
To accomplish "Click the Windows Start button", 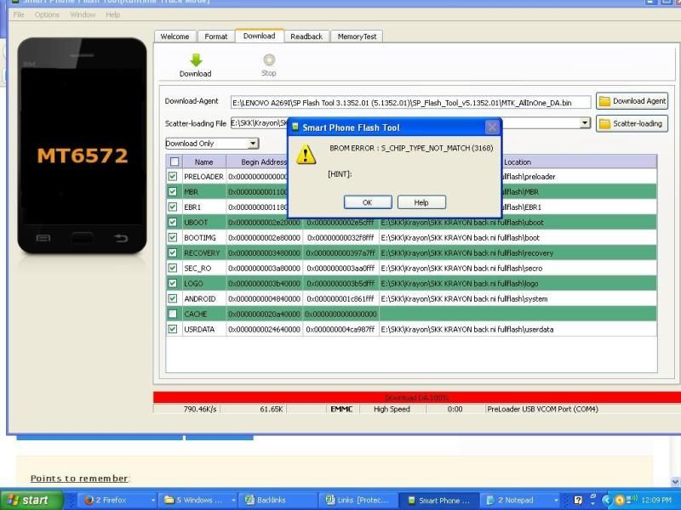I will 31,500.
